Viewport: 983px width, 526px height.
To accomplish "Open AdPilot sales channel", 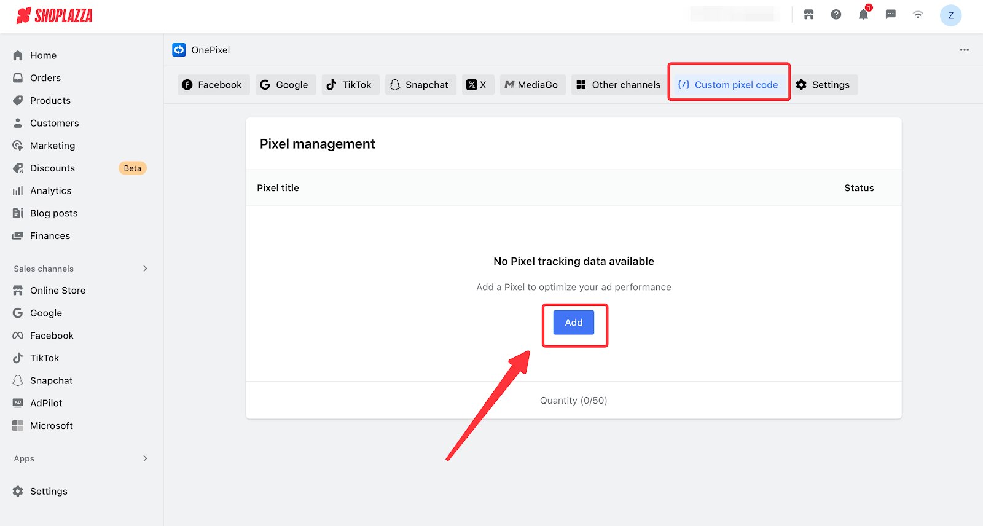I will pyautogui.click(x=46, y=403).
